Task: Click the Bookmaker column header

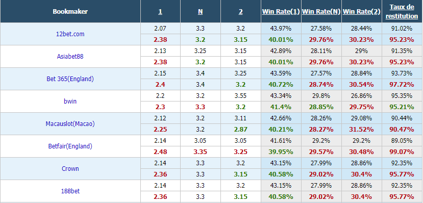Action: pos(70,12)
